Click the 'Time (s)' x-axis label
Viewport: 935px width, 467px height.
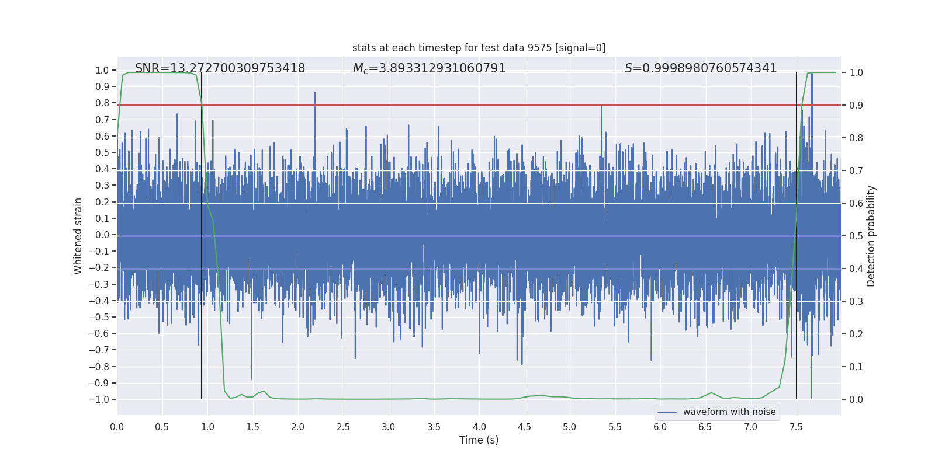pos(479,440)
